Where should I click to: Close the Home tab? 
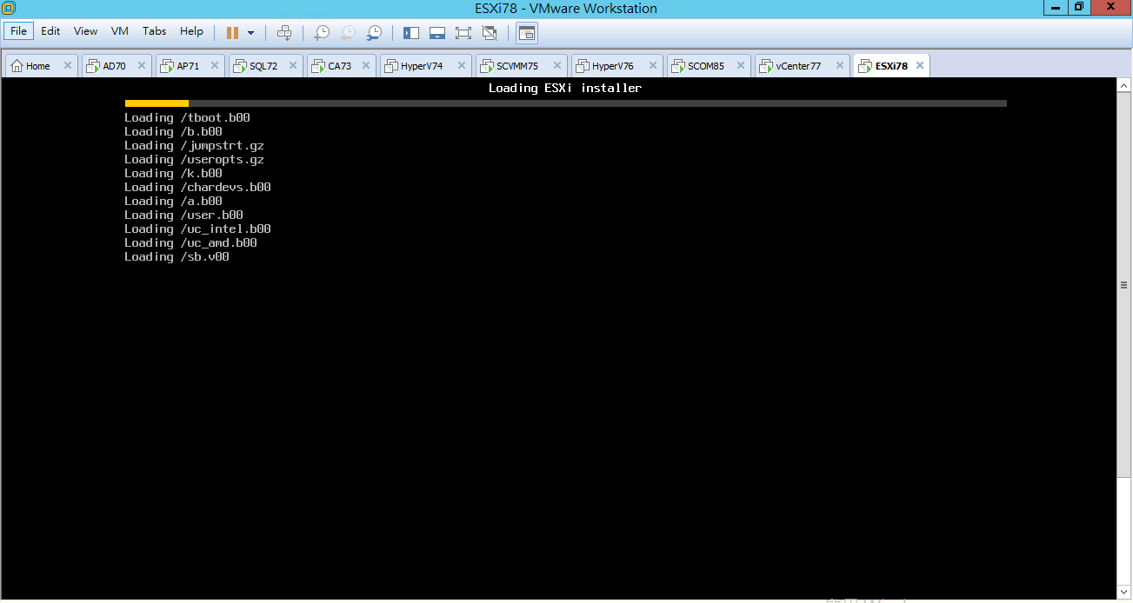click(68, 66)
